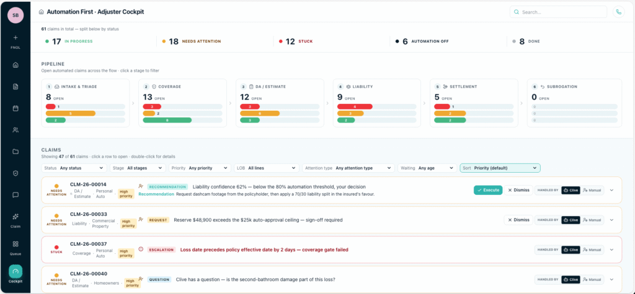Open the LOB All lines dropdown
Image resolution: width=635 pixels, height=294 pixels.
267,168
